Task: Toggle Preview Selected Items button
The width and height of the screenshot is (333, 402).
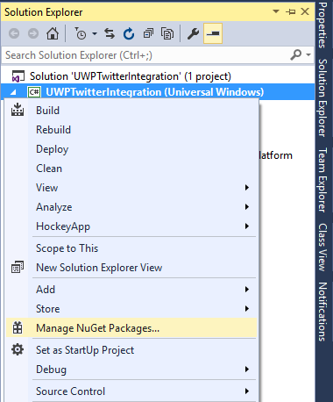Action: pos(213,33)
